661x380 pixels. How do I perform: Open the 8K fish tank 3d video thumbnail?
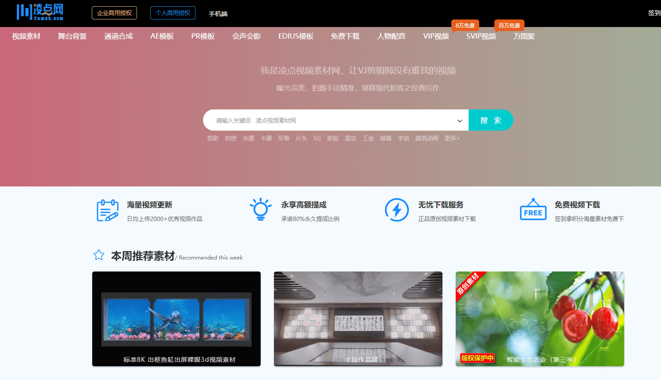[x=176, y=319]
